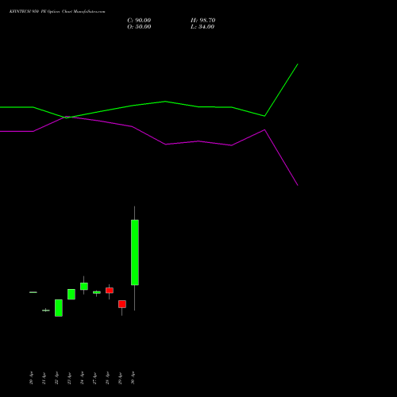Click the small candle above the 21 Apr label
397x397 pixels.
46,310
